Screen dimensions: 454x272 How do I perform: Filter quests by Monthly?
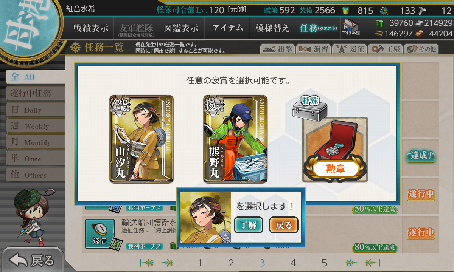(x=35, y=142)
